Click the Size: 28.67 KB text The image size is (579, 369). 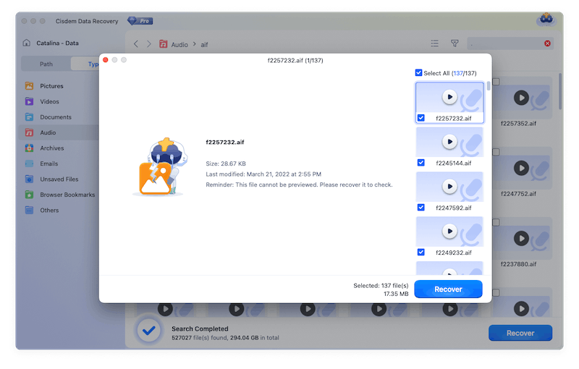[226, 164]
